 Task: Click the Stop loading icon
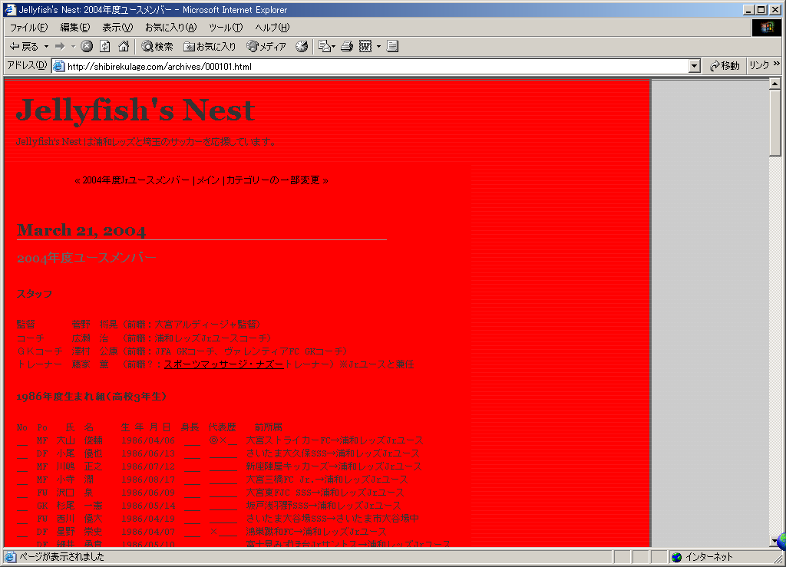pyautogui.click(x=87, y=47)
